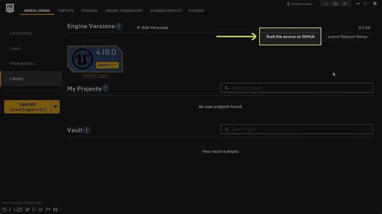This screenshot has height=214, width=382.
Task: Click the 4.18.0 version number text
Action: click(x=106, y=52)
